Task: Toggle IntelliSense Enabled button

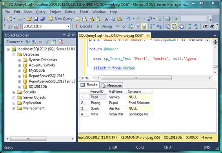Action: (144, 27)
